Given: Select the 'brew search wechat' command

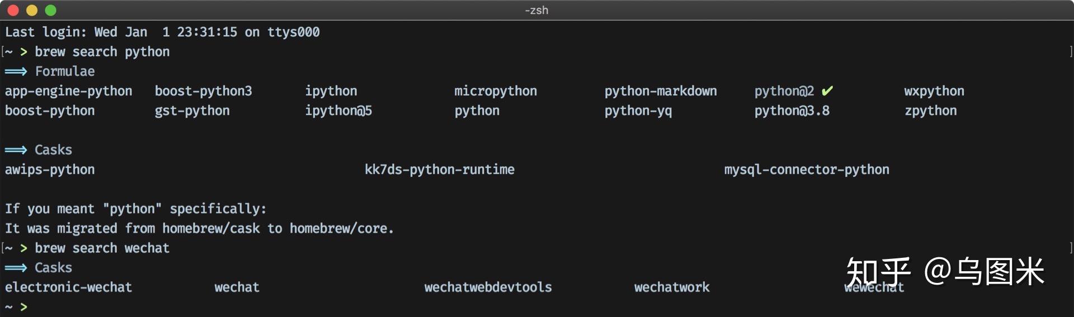Looking at the screenshot, I should 102,248.
